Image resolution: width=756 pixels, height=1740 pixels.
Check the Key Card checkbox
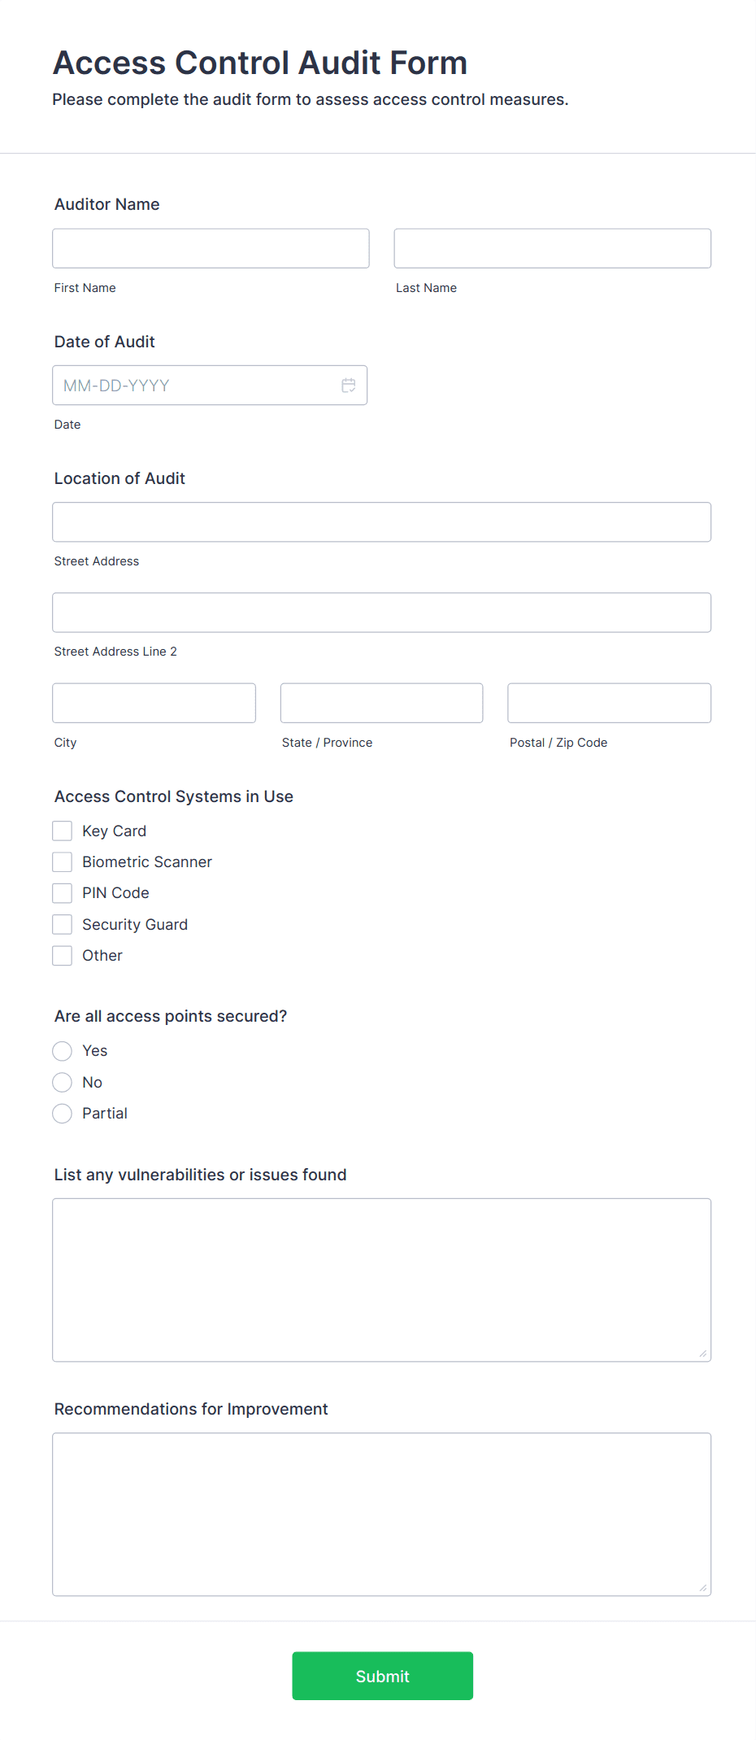click(63, 831)
